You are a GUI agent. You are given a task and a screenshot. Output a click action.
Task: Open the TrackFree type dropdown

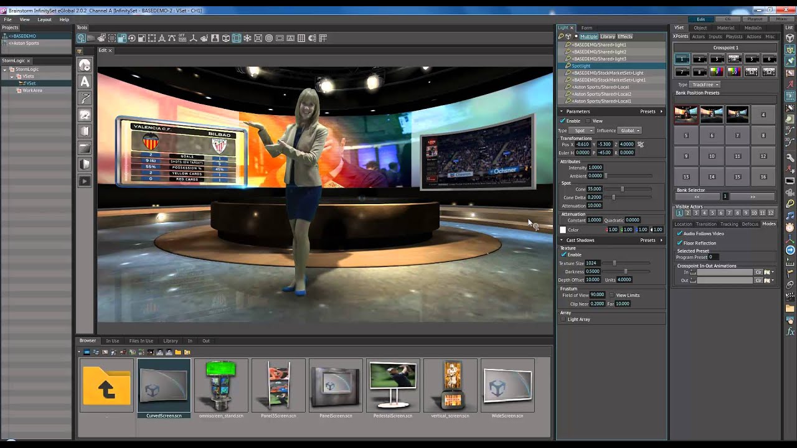tap(705, 85)
